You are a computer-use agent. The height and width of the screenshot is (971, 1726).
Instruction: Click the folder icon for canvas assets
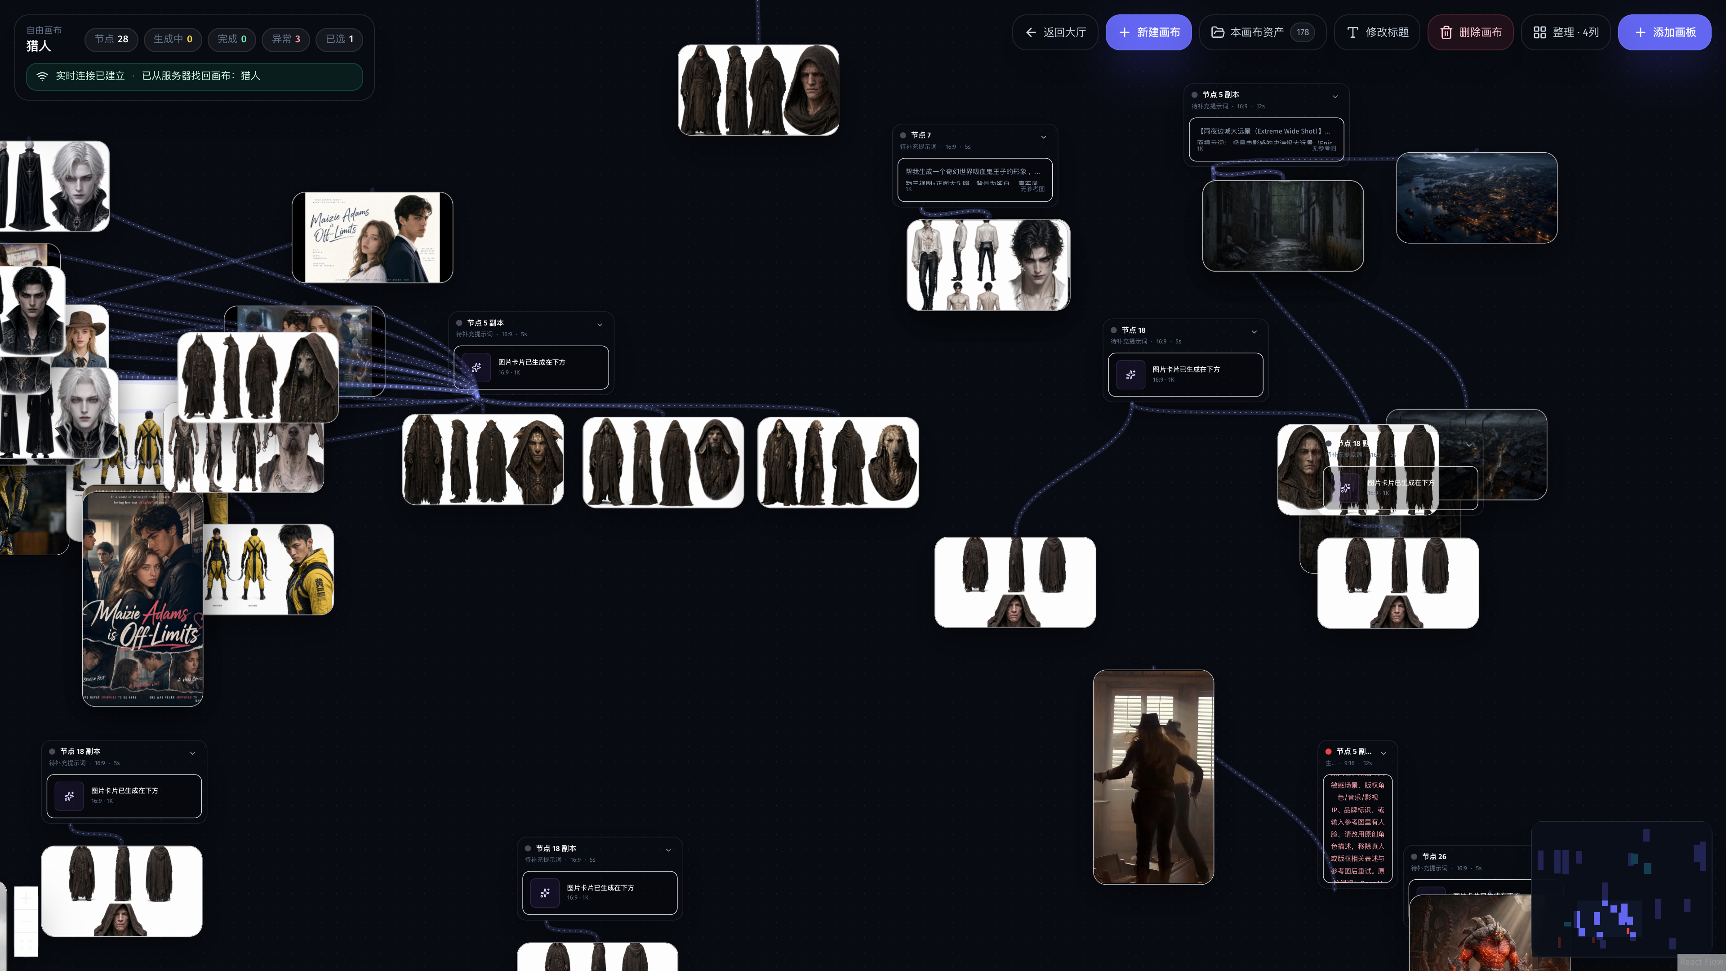[x=1218, y=32]
